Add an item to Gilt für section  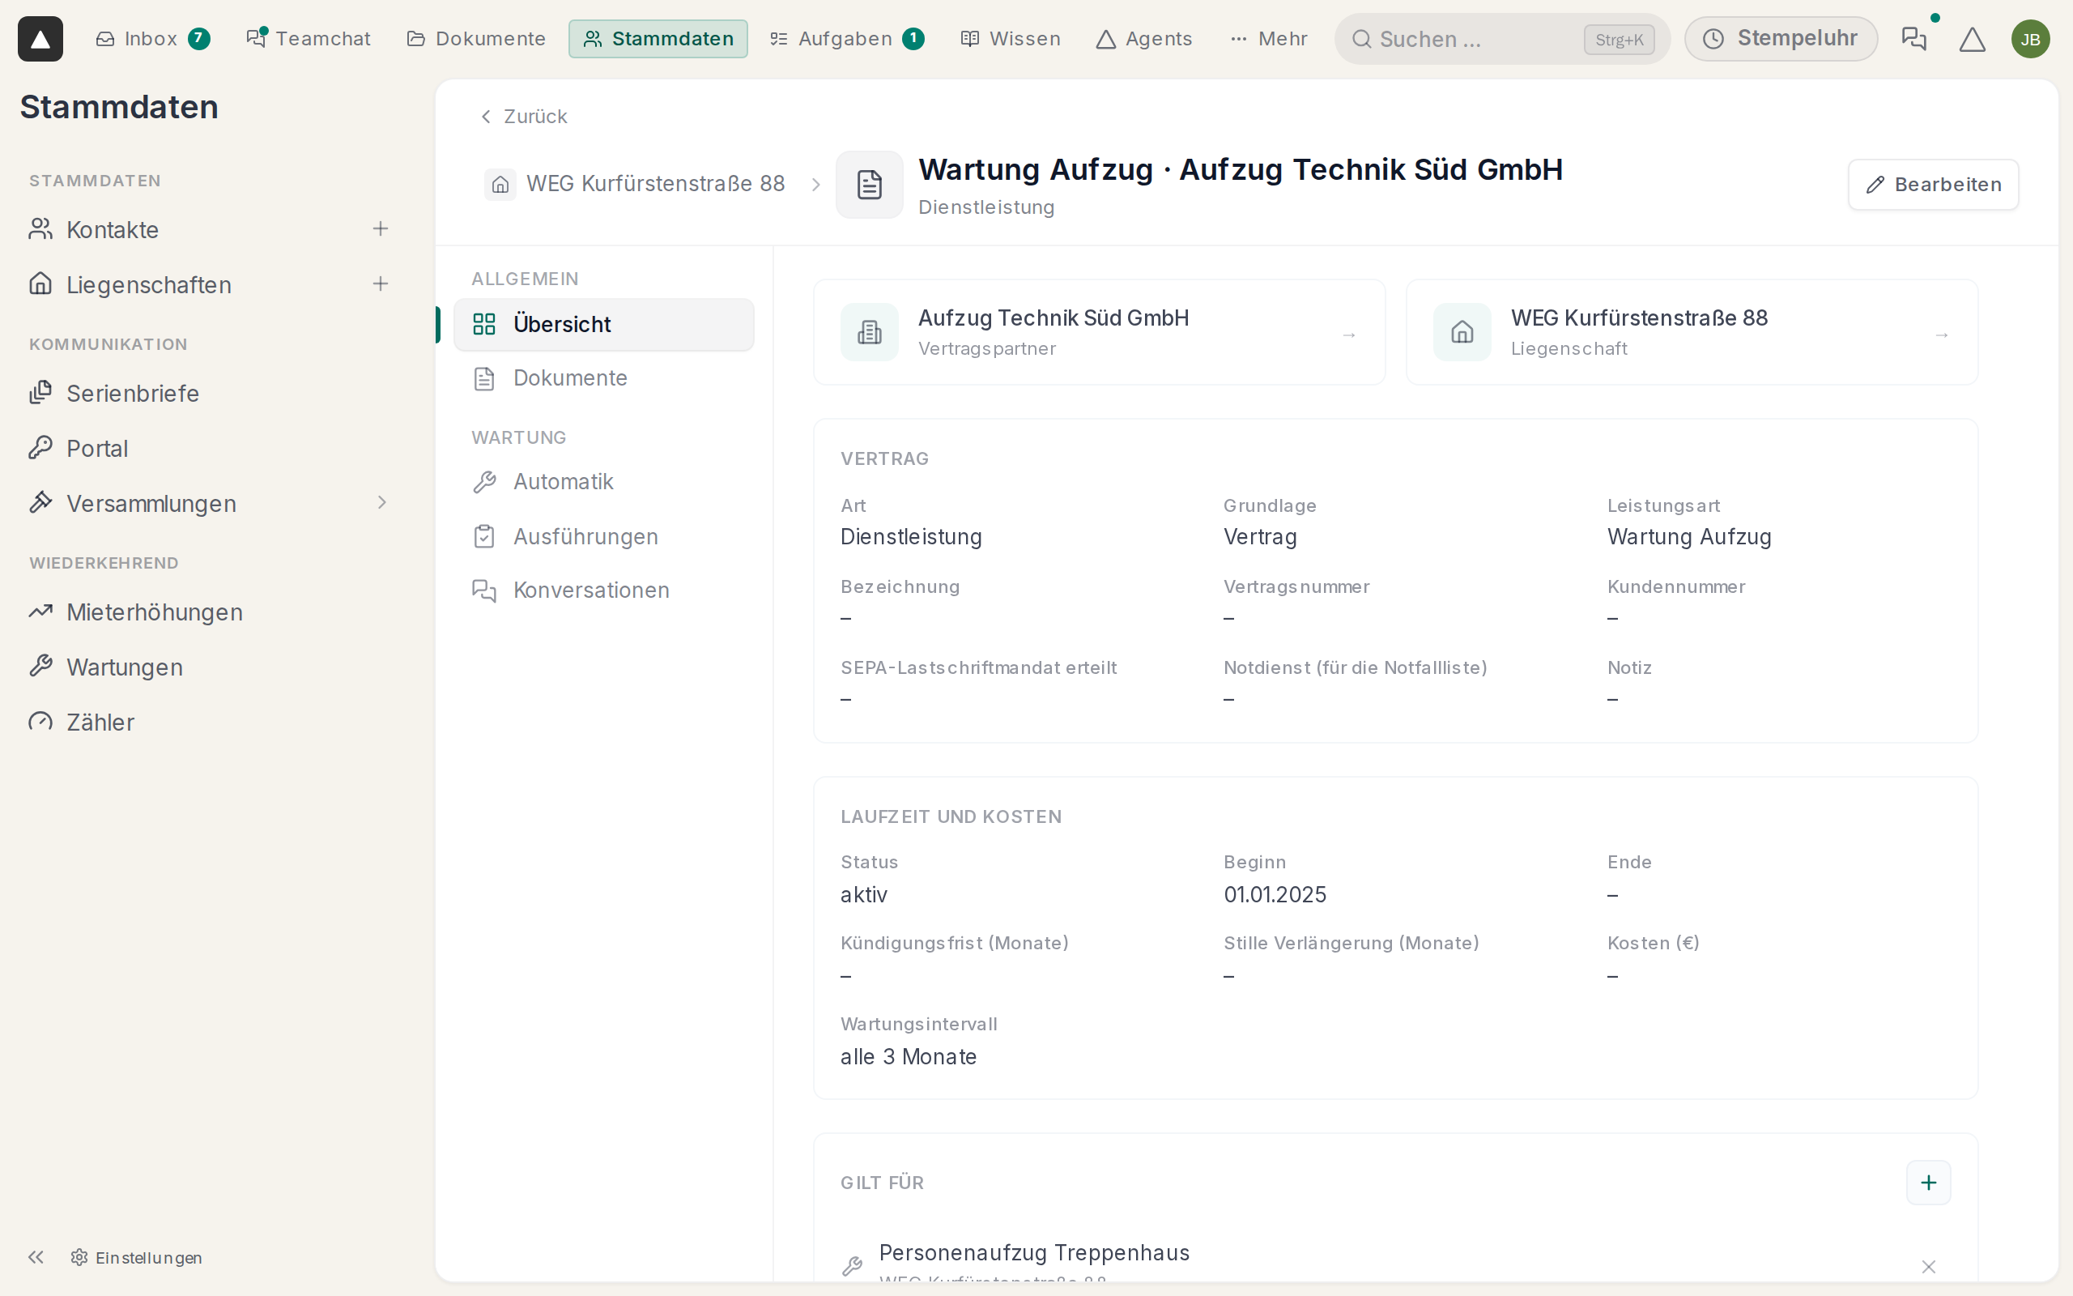pos(1928,1182)
